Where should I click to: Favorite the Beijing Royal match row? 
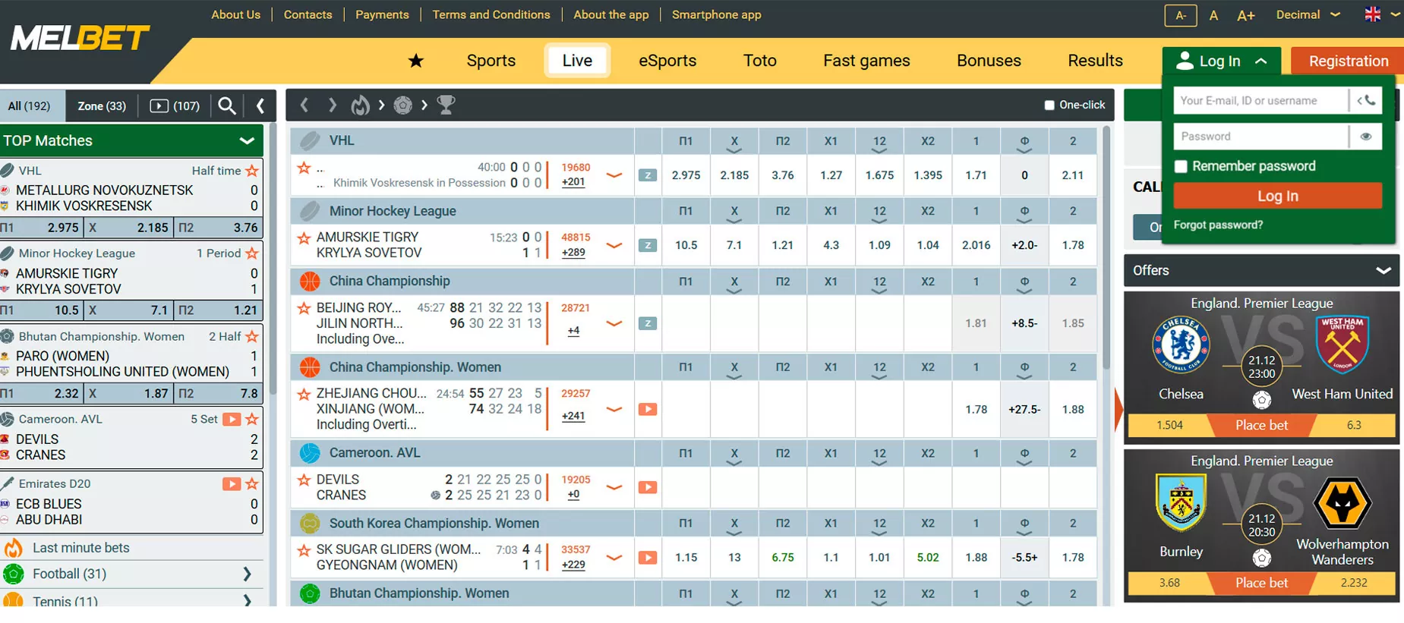[304, 308]
